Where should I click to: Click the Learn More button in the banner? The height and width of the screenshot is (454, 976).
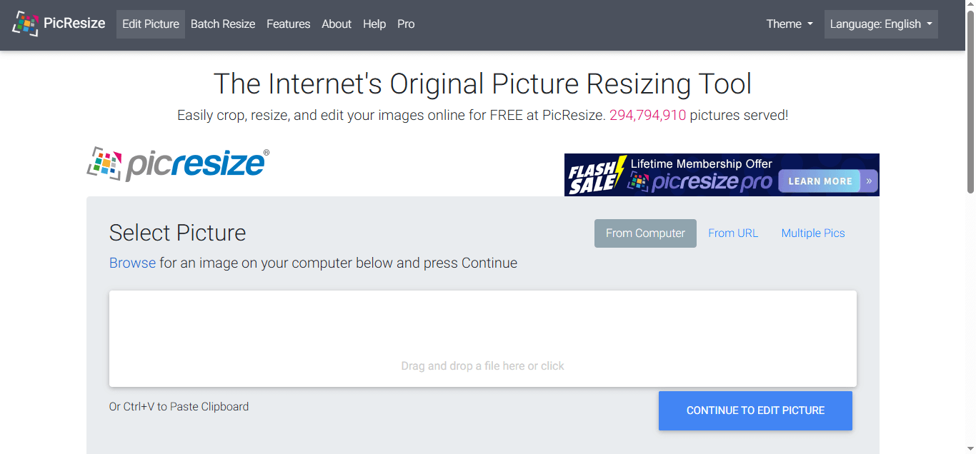[819, 181]
